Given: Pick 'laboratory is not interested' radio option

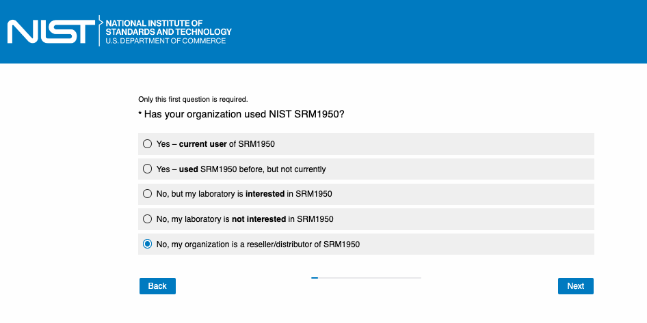Looking at the screenshot, I should (x=147, y=219).
